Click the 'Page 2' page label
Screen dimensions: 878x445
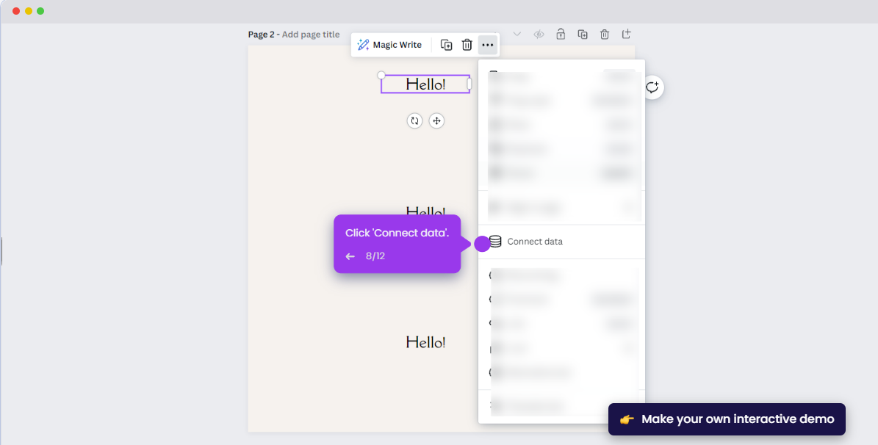tap(262, 34)
